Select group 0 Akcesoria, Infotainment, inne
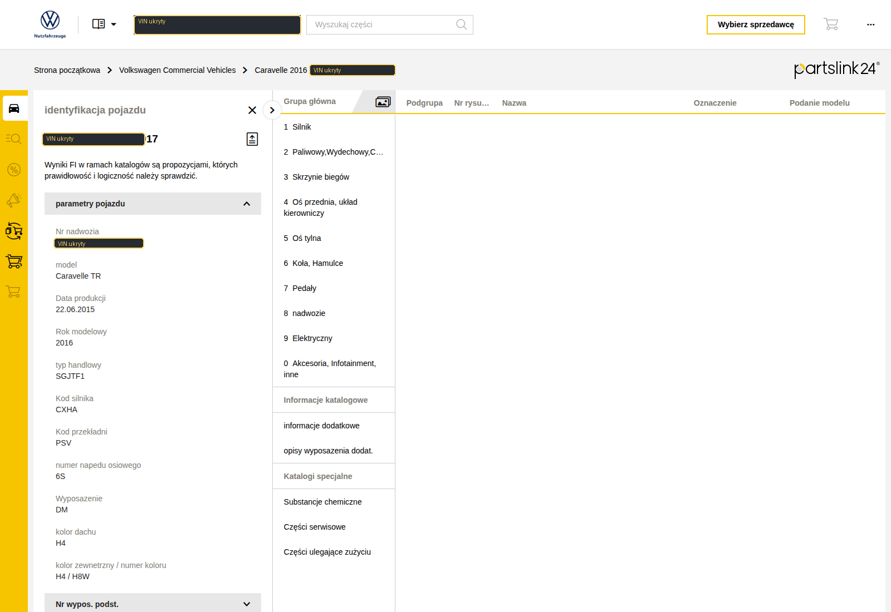 click(x=334, y=369)
